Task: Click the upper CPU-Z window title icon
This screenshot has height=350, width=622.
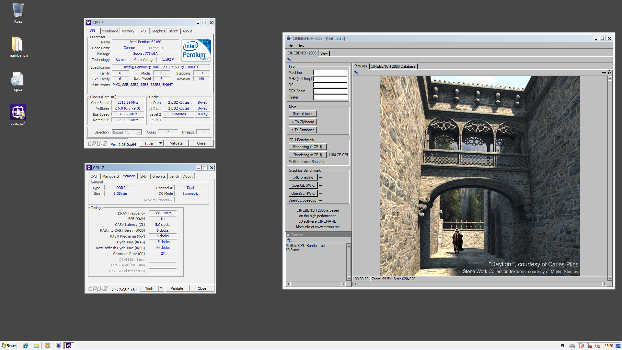Action: tap(88, 22)
